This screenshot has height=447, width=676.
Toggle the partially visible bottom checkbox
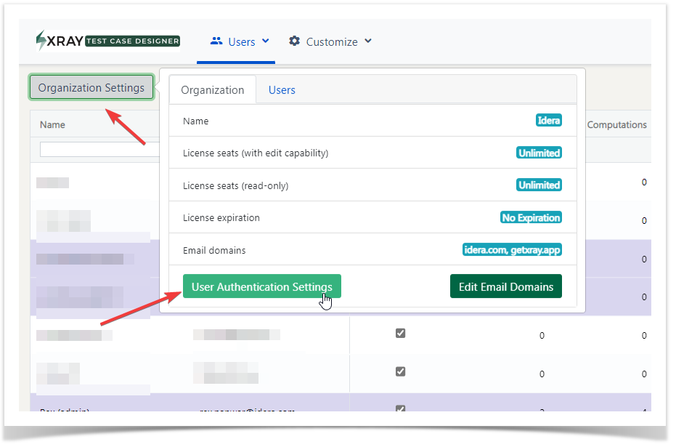tap(401, 408)
